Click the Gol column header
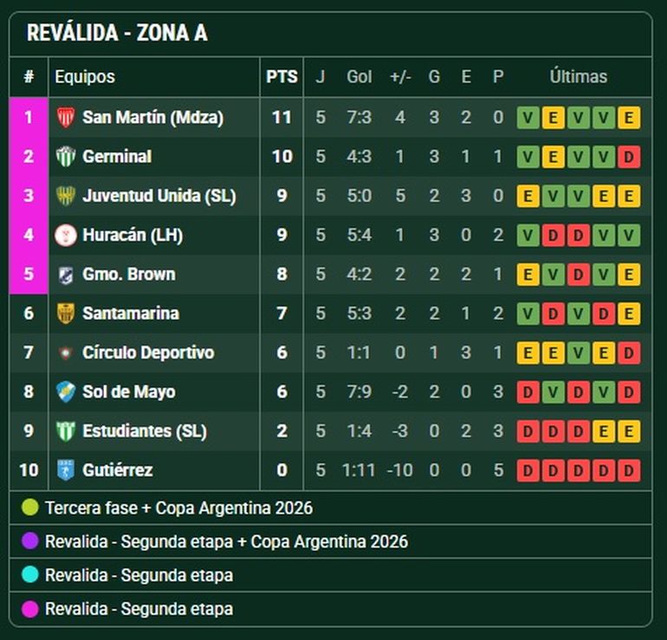Screen dimensions: 667x640 tap(359, 76)
